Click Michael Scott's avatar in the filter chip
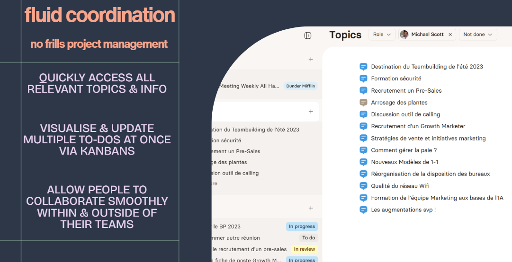Screen dimensions: 512x262 tap(404, 35)
